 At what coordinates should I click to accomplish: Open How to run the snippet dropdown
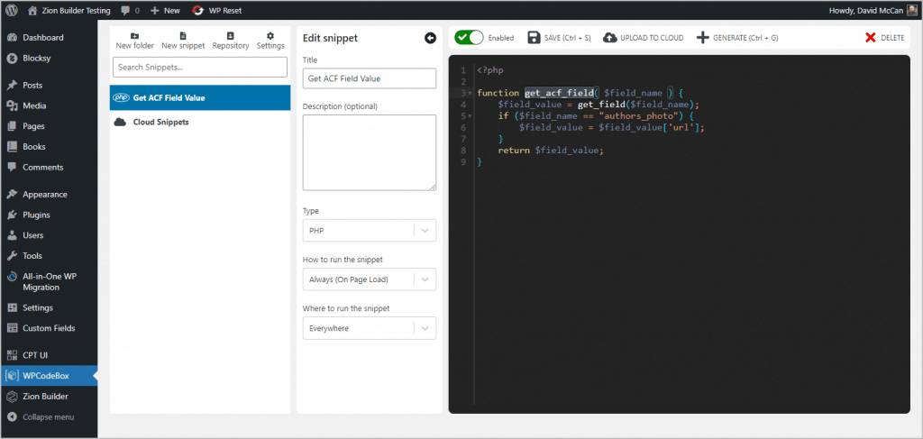pos(369,279)
